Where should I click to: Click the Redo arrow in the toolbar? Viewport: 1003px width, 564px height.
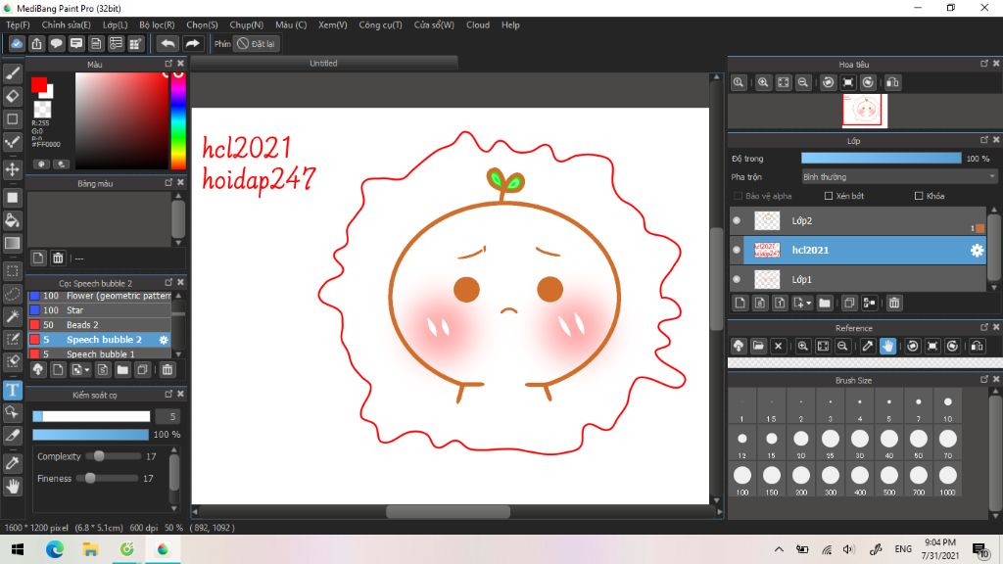[192, 43]
